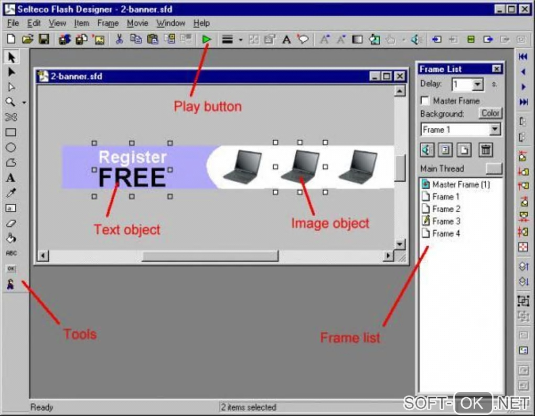Click the previous frame arrow on right bar
This screenshot has height=416, width=535.
523,72
